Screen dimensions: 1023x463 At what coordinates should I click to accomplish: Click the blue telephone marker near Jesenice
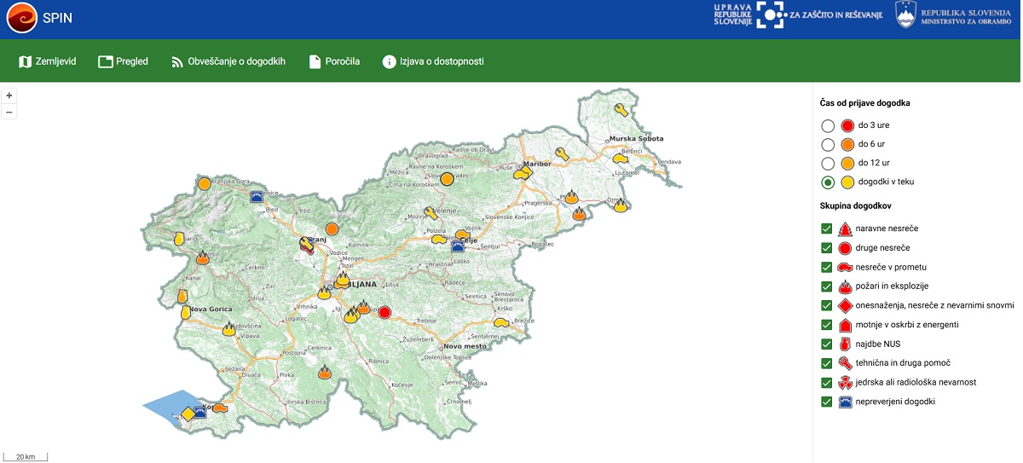(x=256, y=196)
